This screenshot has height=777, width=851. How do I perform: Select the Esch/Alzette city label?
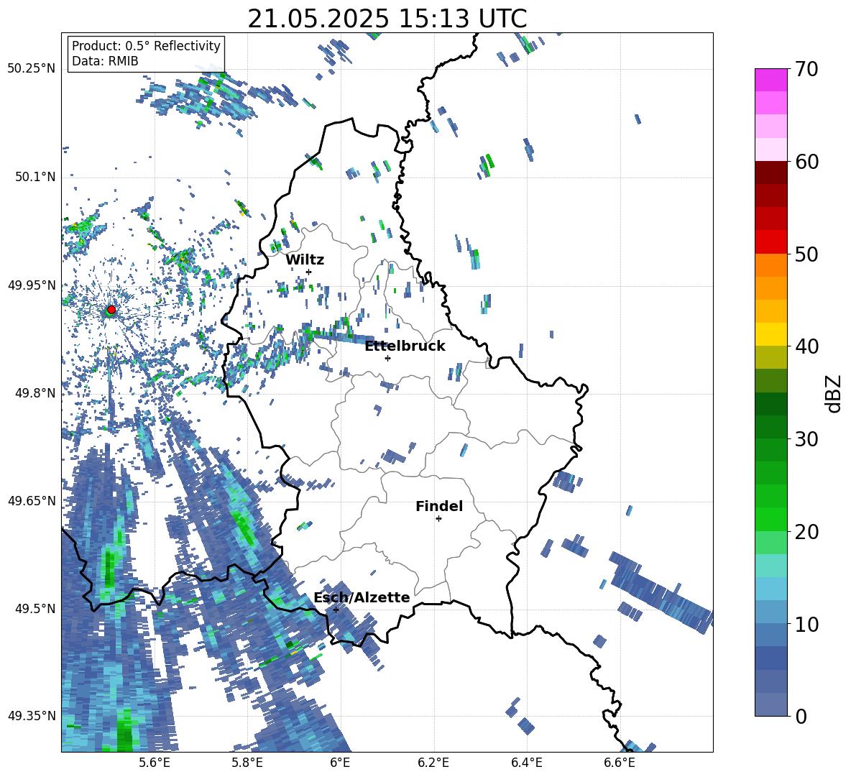(x=362, y=598)
